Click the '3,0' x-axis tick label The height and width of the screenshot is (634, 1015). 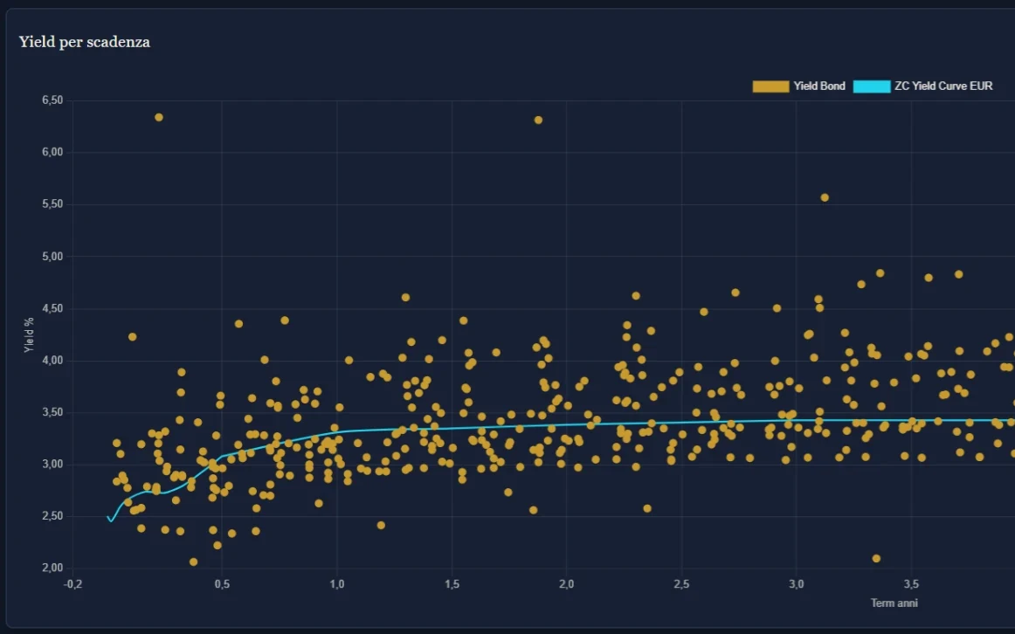tap(797, 584)
